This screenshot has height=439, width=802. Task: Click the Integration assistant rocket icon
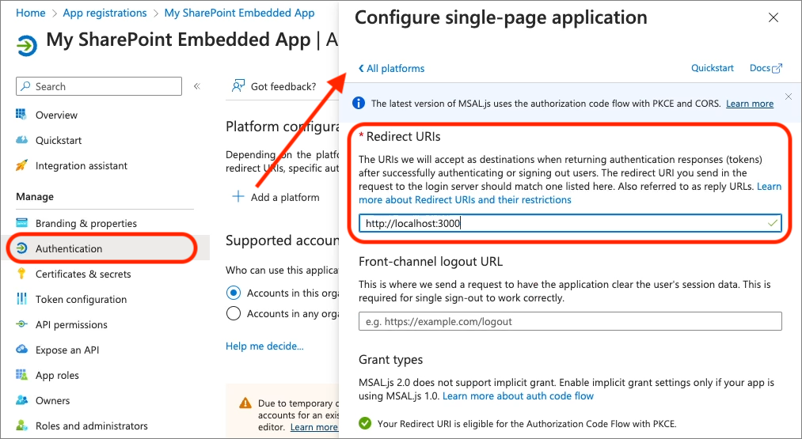coord(21,165)
